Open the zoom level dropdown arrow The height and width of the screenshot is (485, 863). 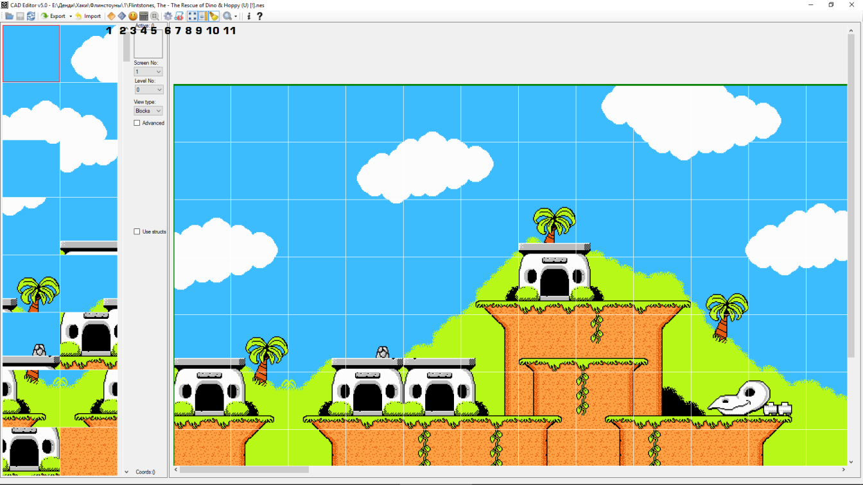click(x=236, y=16)
